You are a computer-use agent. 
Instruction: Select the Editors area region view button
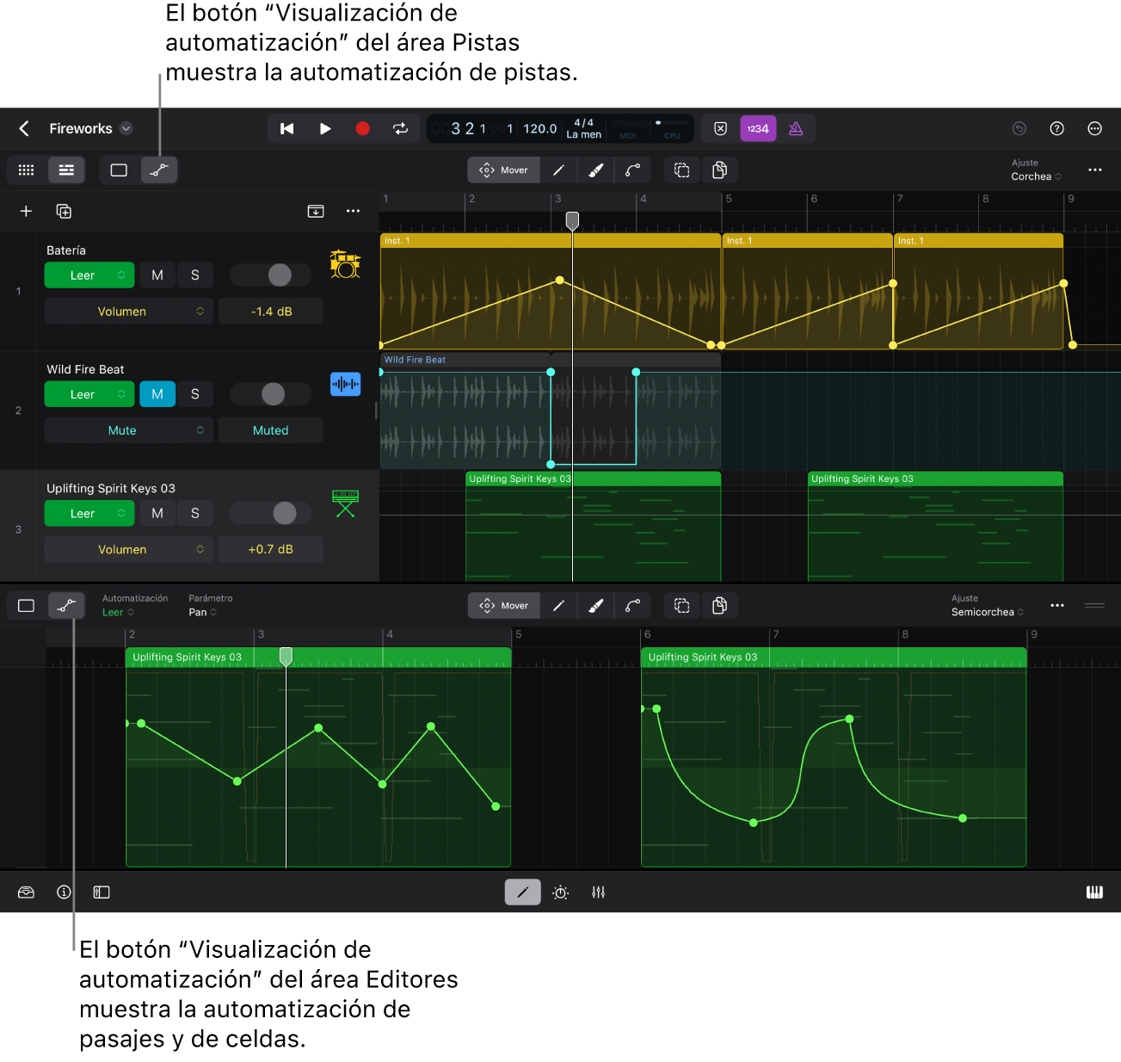pos(27,605)
